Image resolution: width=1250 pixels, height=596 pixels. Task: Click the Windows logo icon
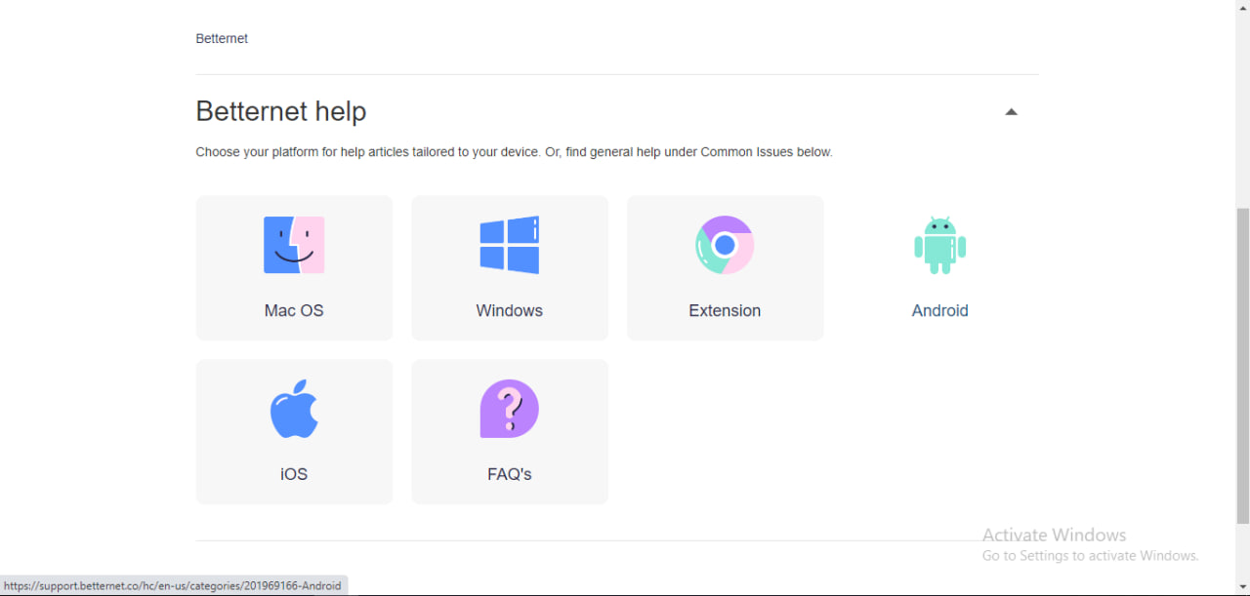tap(509, 245)
